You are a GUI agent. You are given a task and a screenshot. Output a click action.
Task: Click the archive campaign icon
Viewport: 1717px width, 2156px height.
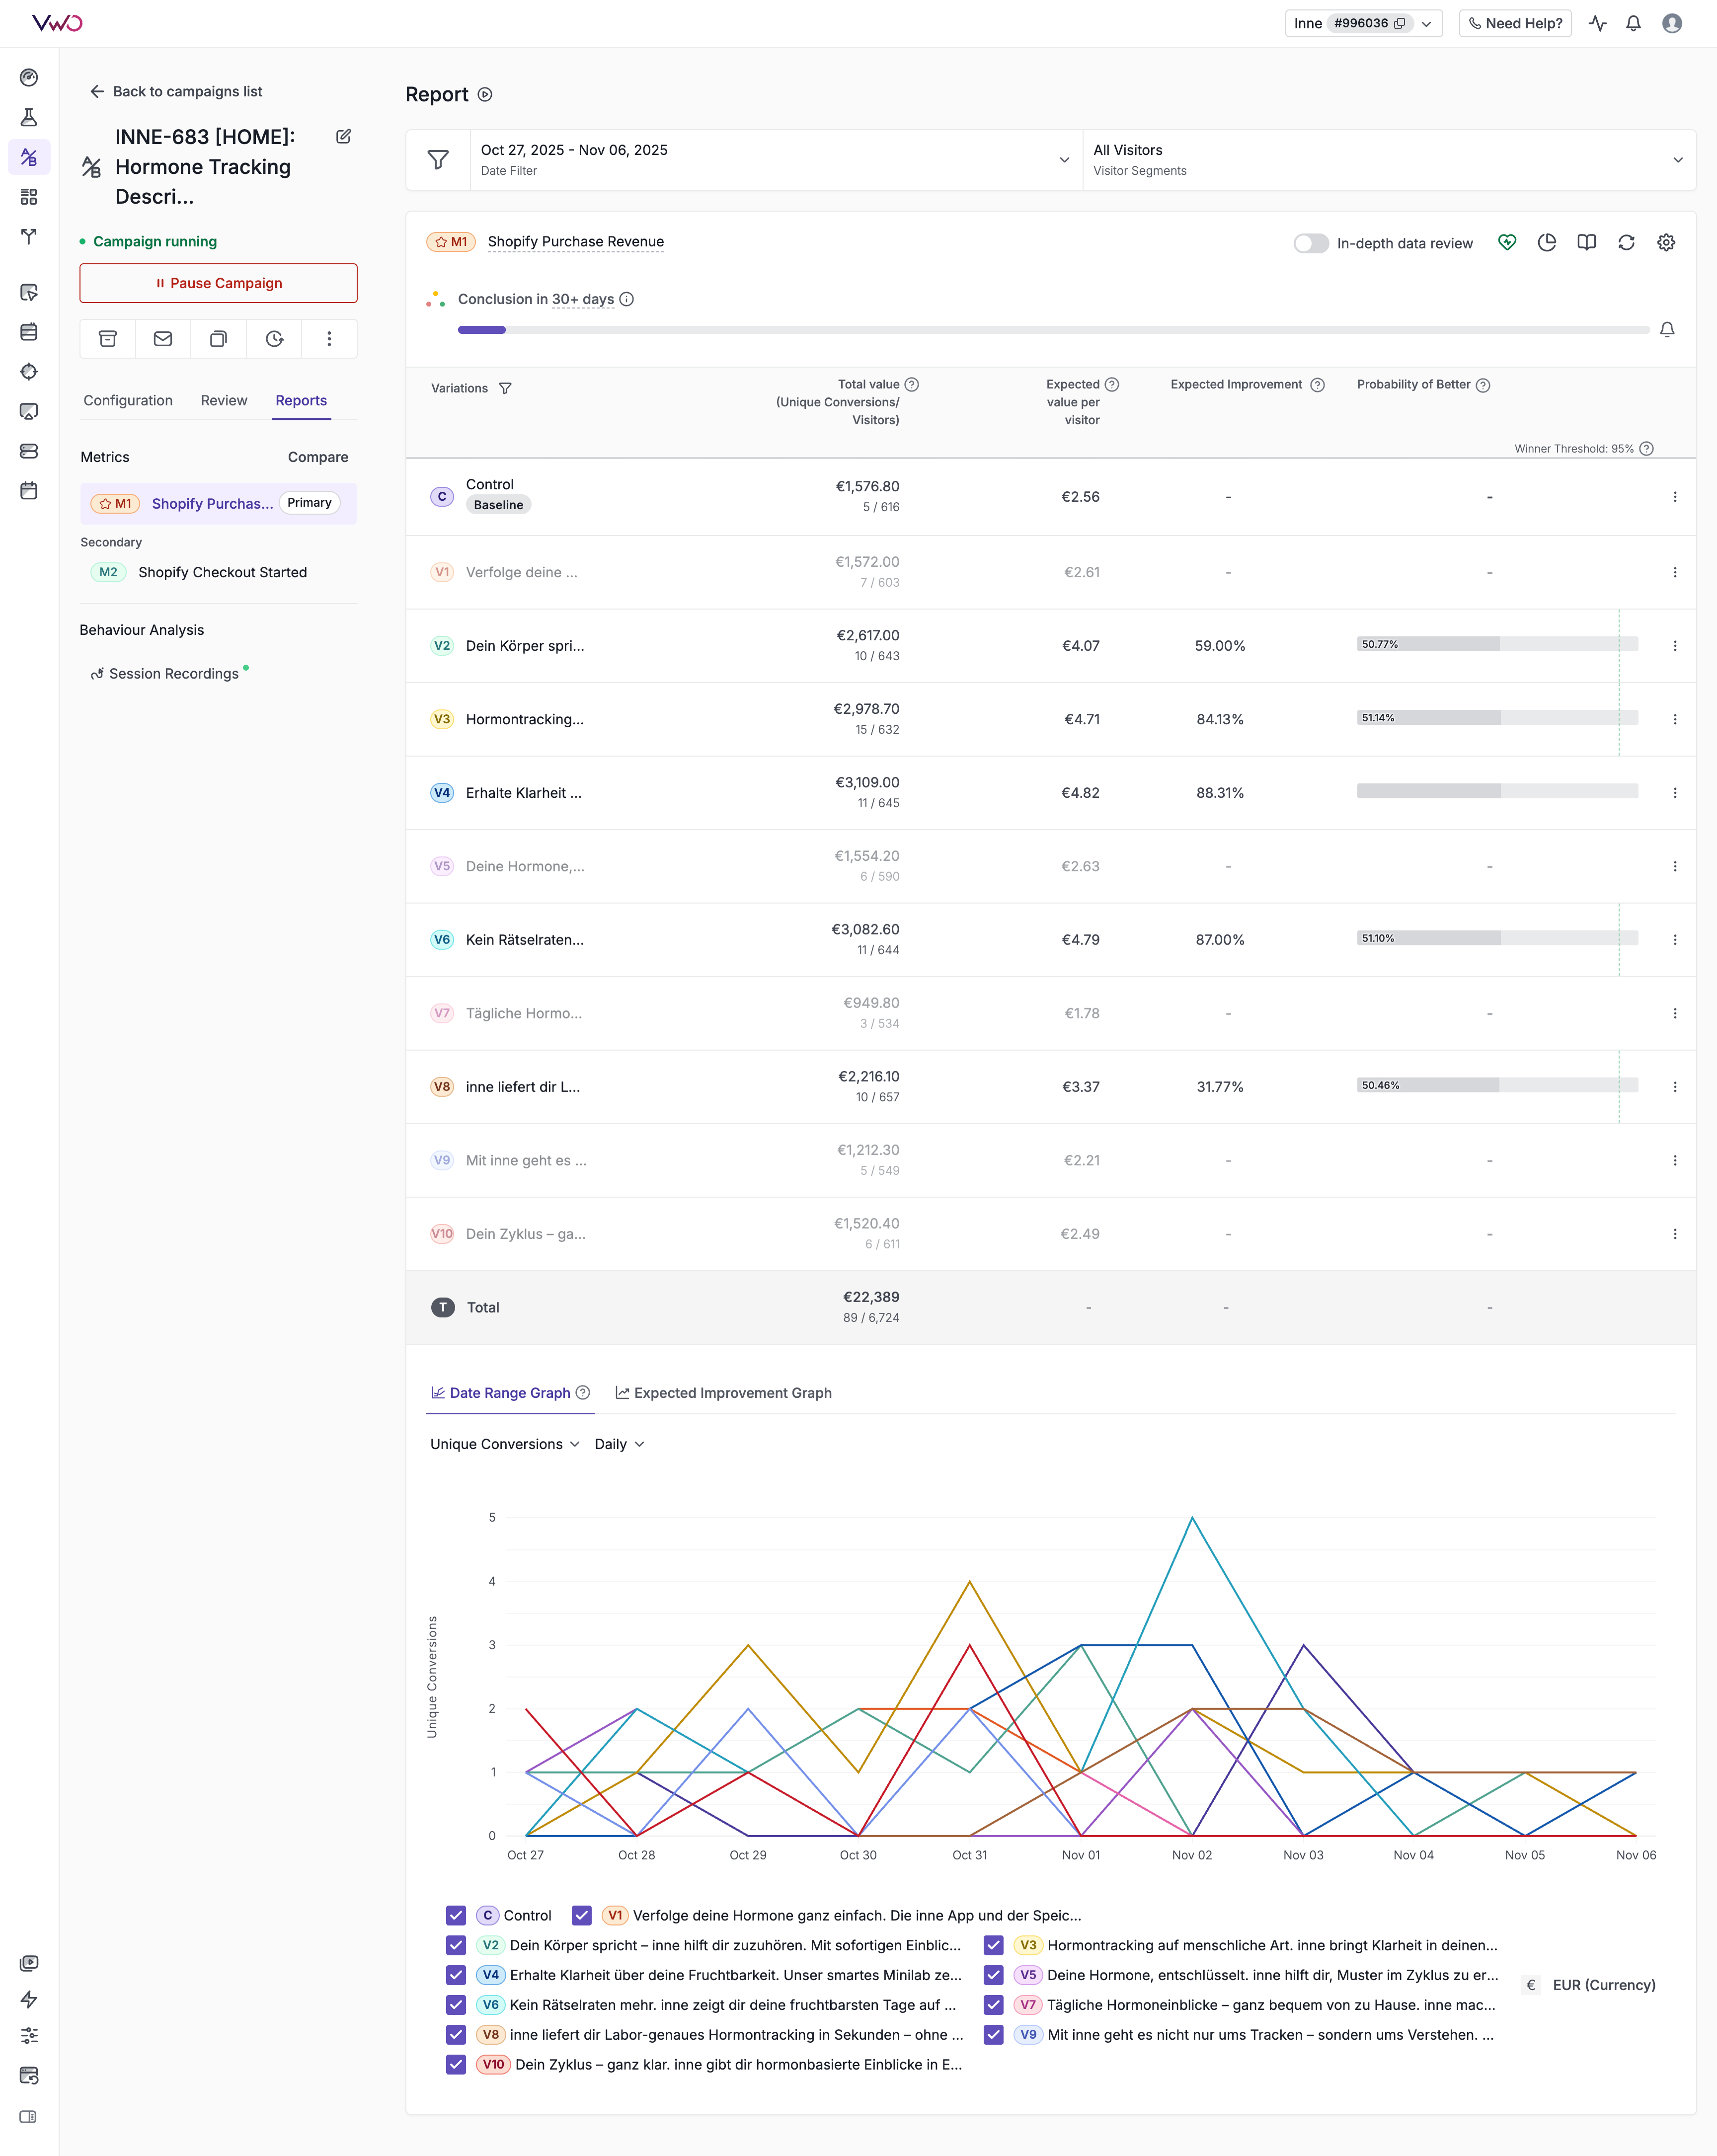[108, 339]
